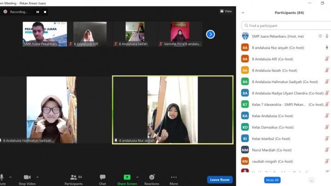Viewport: 331px width, 186px height.
Task: Unmute Kelas Istanbul participant
Action: [x=327, y=139]
